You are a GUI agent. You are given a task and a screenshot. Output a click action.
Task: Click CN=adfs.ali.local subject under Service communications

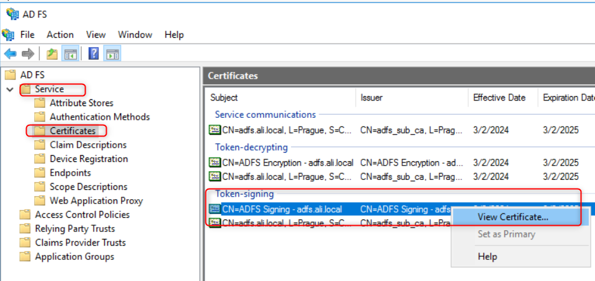[x=287, y=130]
